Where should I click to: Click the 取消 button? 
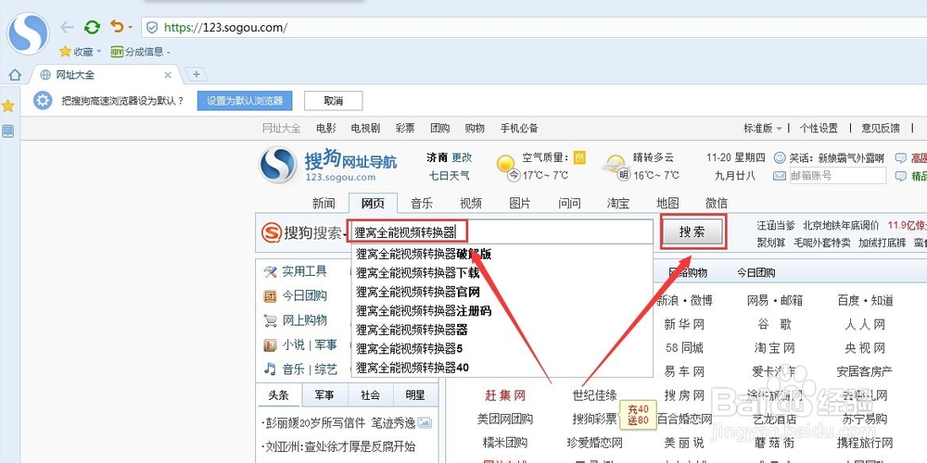pos(334,101)
